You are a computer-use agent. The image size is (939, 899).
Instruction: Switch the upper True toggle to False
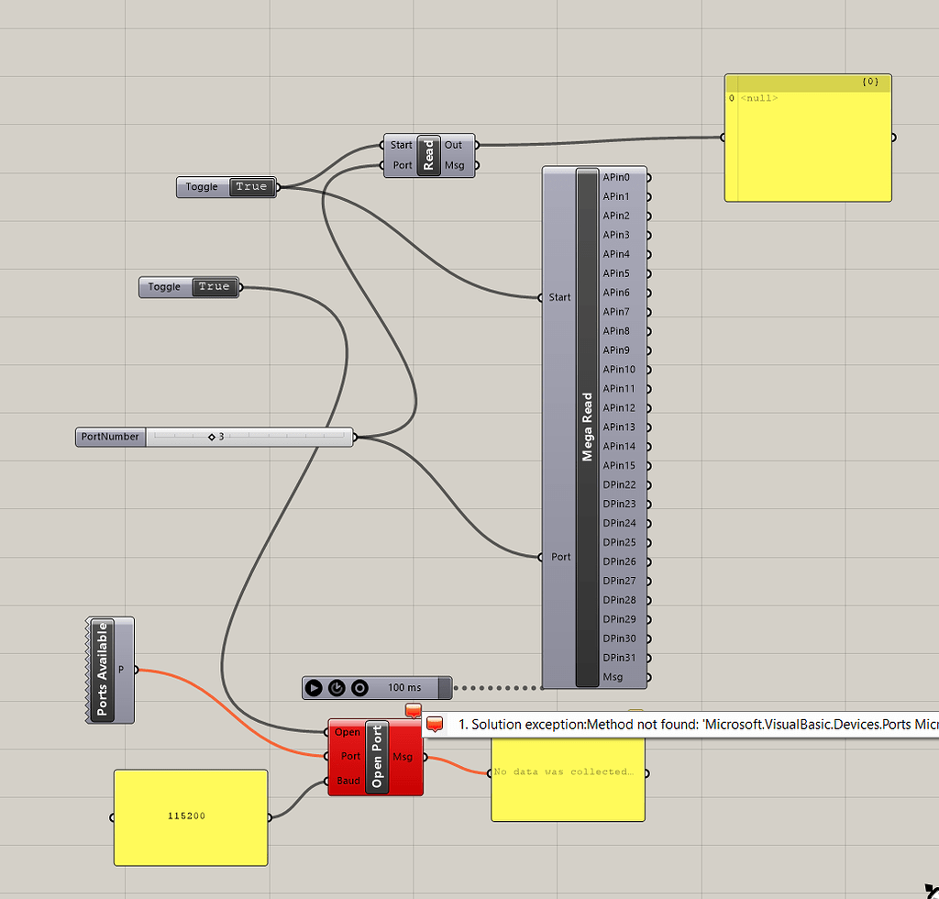tap(252, 186)
